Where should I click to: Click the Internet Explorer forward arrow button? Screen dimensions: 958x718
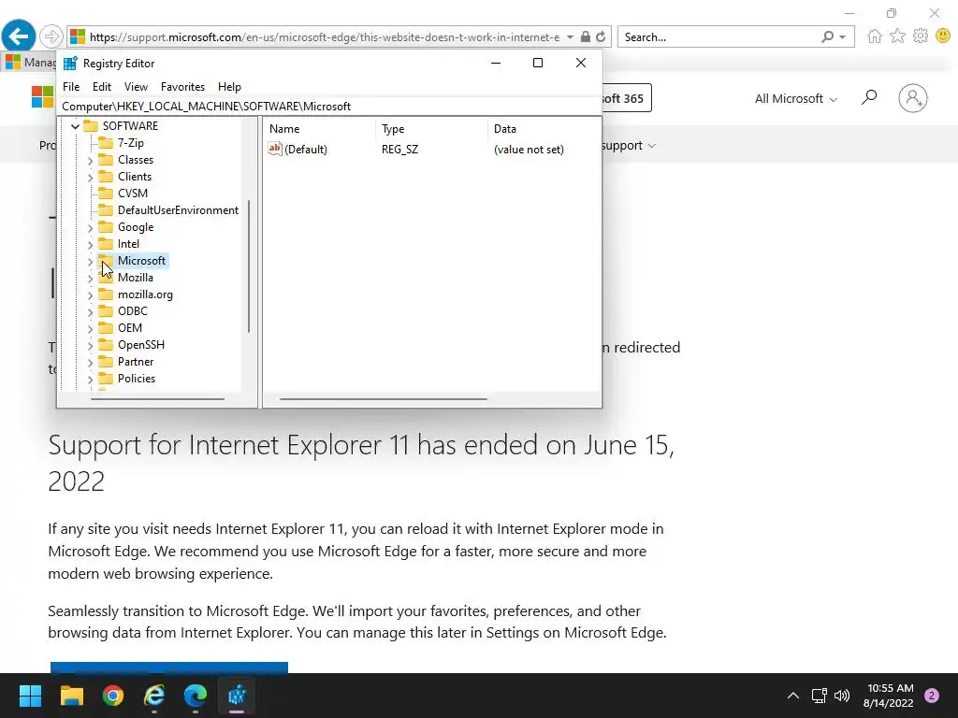click(51, 36)
